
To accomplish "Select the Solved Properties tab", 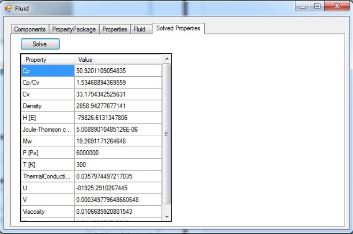I will pyautogui.click(x=178, y=28).
